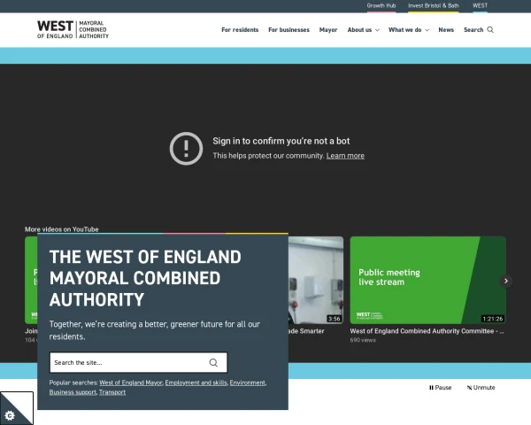Go to For businesses page
This screenshot has height=425, width=531.
[x=289, y=30]
